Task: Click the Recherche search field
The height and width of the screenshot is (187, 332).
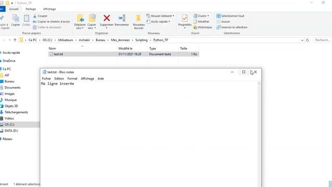Action: point(322,40)
